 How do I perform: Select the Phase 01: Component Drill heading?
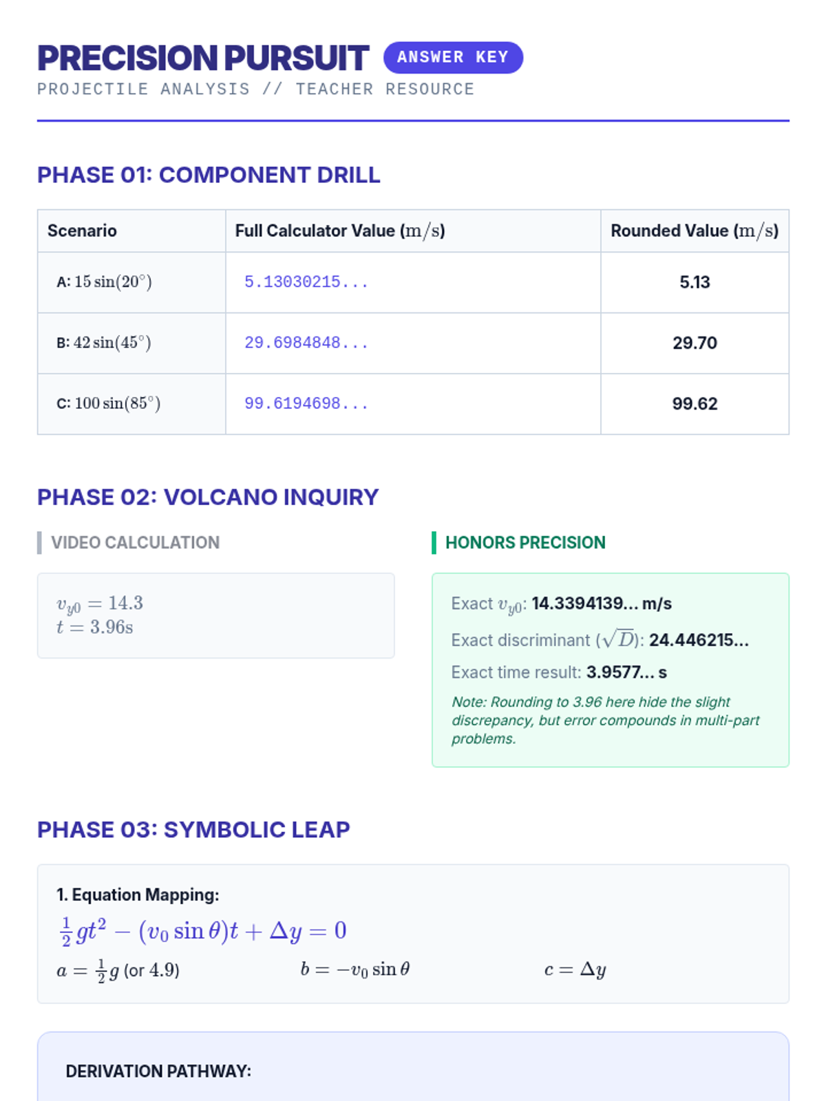pos(209,175)
